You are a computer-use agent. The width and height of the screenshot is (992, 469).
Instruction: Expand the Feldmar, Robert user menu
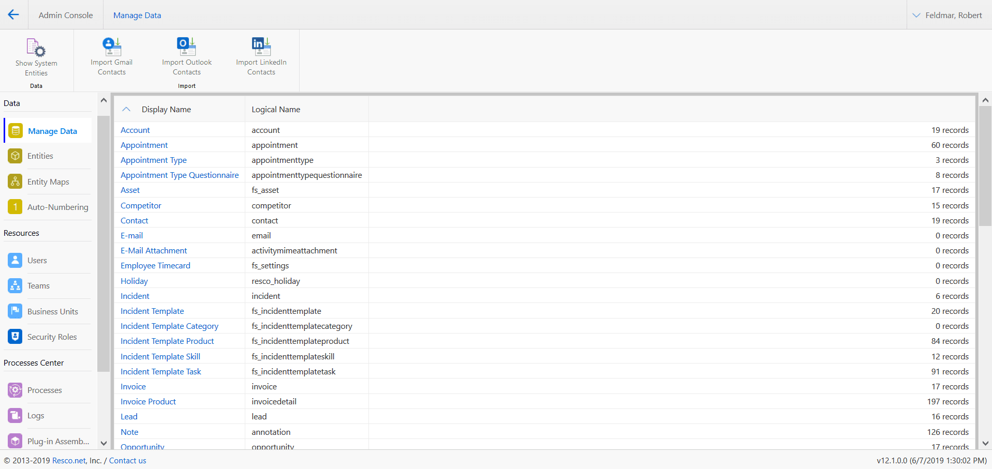(947, 15)
